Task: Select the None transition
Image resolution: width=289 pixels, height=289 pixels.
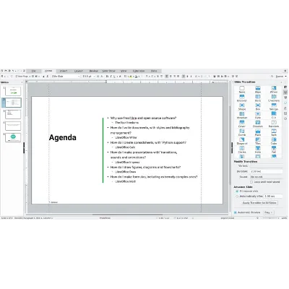Action: pos(242,90)
